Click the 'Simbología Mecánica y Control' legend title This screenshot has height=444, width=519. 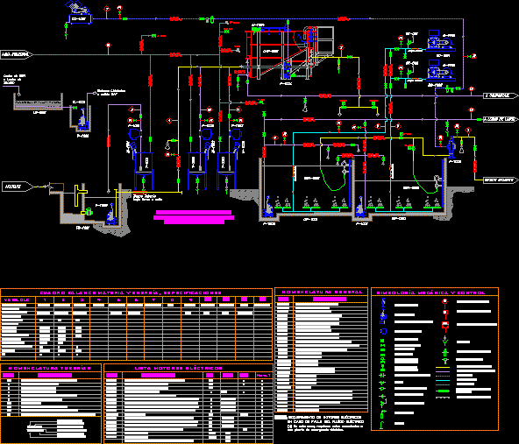(430, 292)
